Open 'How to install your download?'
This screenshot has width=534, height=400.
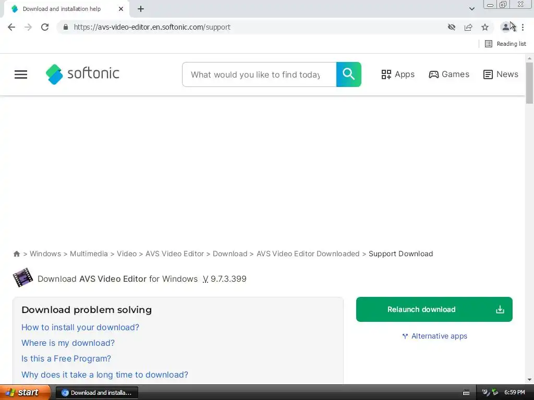pos(80,327)
